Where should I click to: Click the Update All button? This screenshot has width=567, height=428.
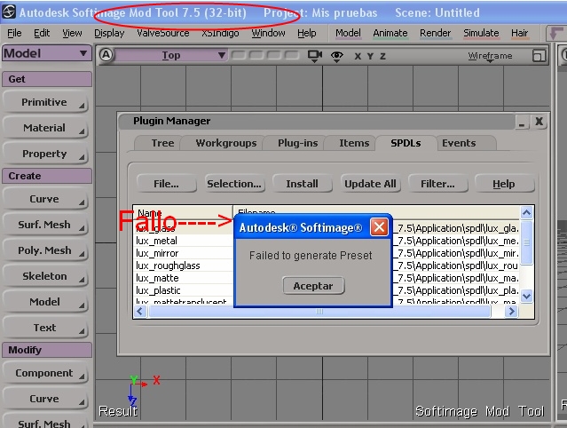[x=370, y=184]
